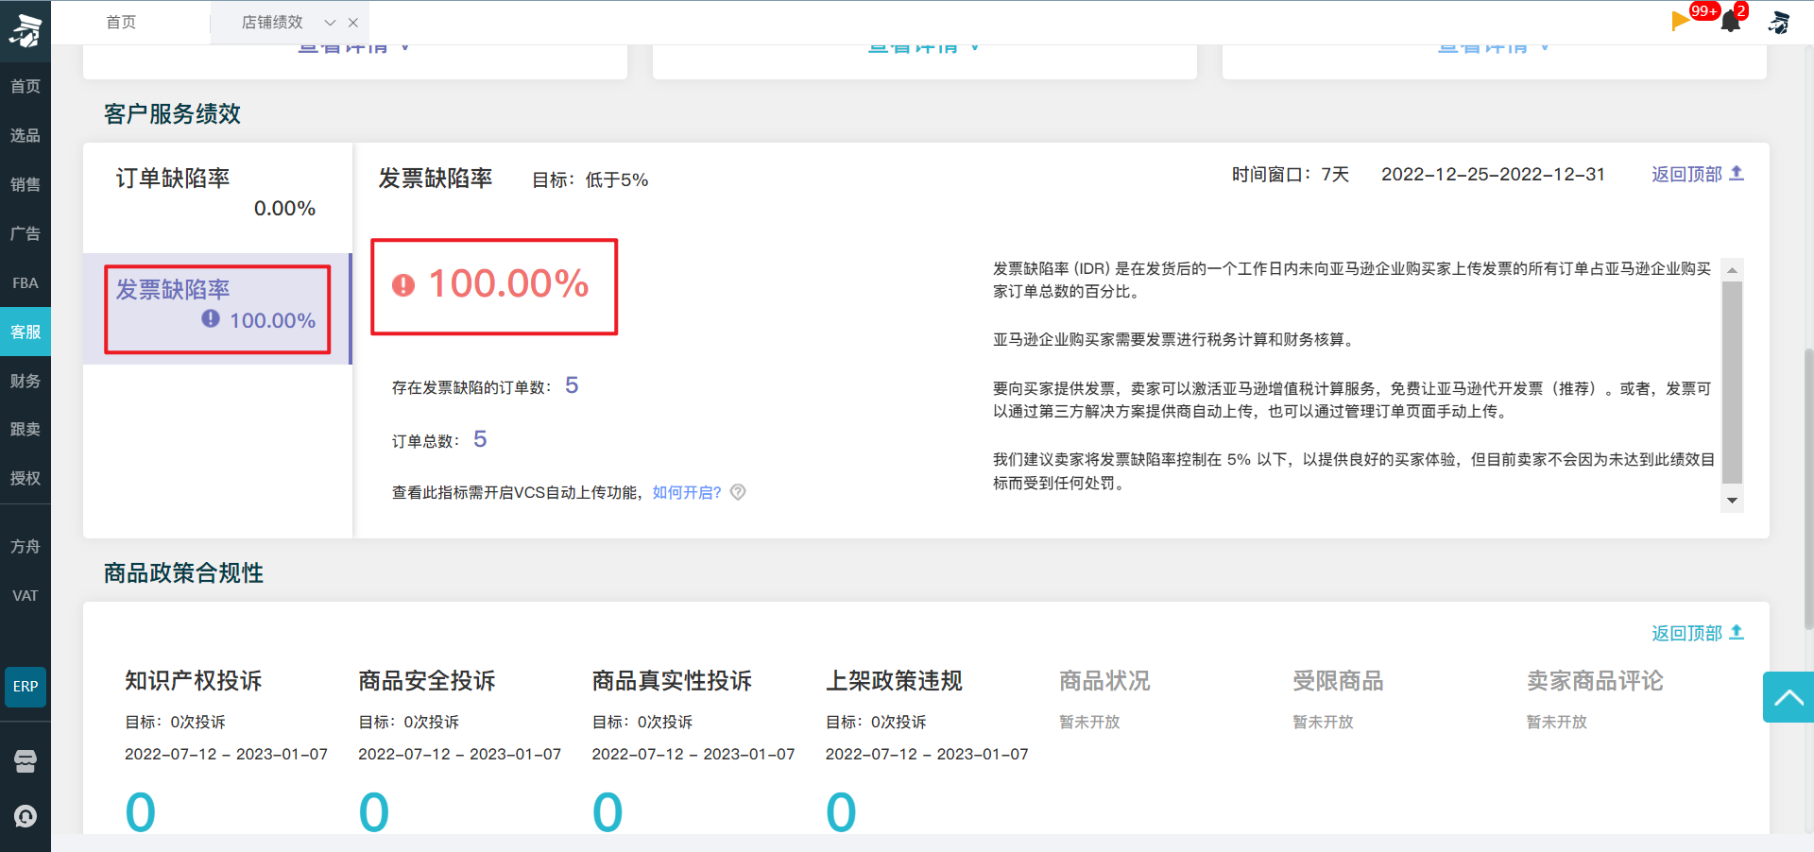Open the store icon in sidebar bottom
The width and height of the screenshot is (1814, 852).
coord(26,761)
